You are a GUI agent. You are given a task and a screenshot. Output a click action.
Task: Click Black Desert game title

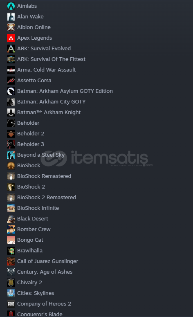point(33,219)
